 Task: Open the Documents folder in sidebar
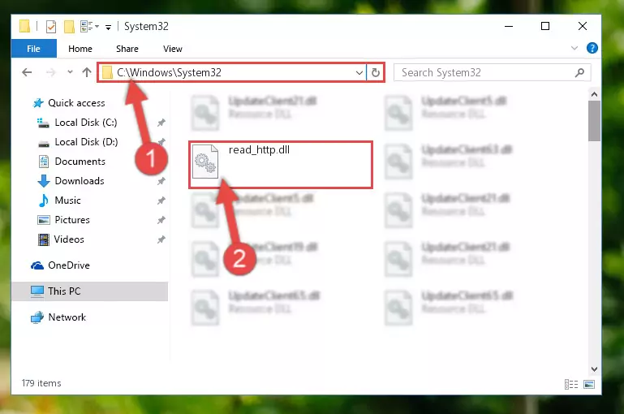(80, 162)
